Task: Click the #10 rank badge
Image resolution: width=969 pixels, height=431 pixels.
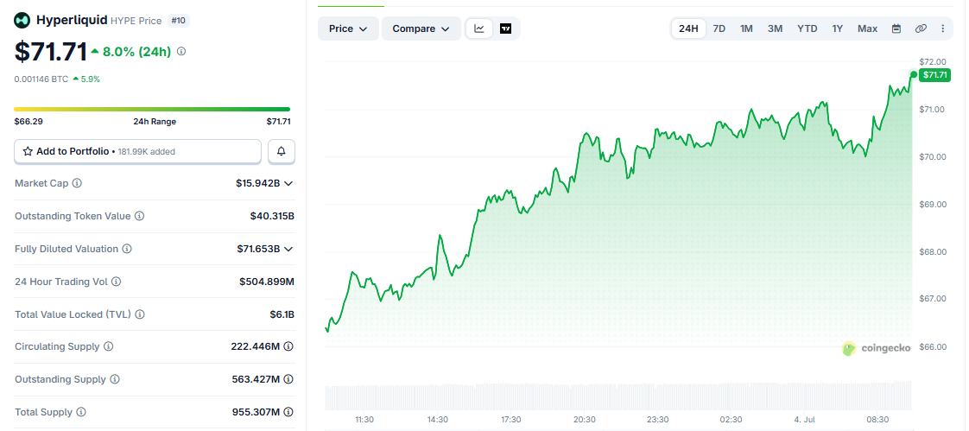Action: [x=179, y=21]
